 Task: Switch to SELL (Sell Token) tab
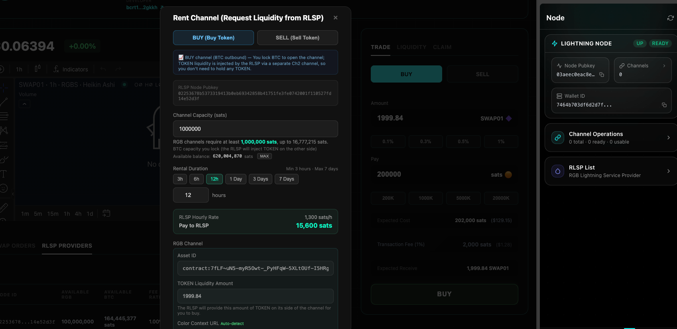click(297, 37)
